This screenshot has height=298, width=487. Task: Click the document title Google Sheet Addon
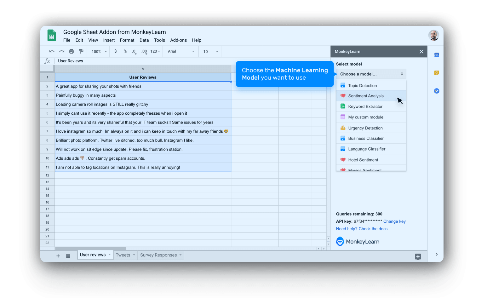[115, 32]
